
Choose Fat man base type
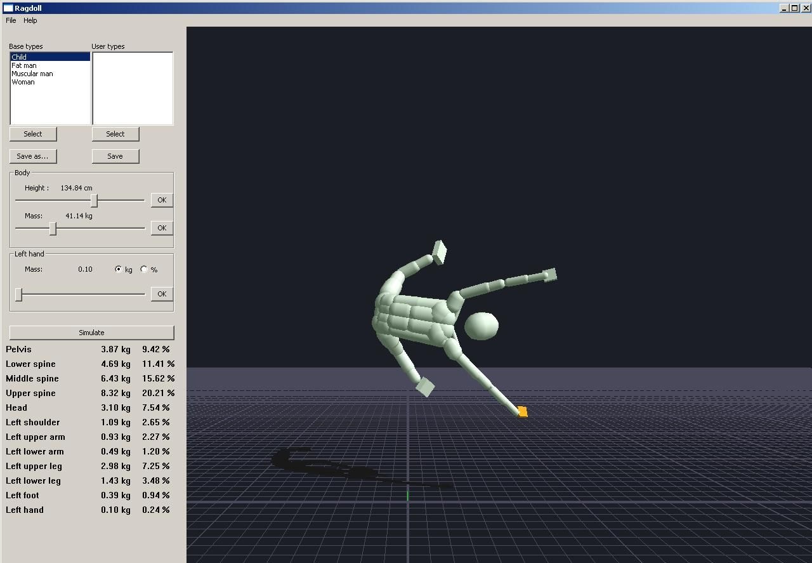tap(24, 65)
